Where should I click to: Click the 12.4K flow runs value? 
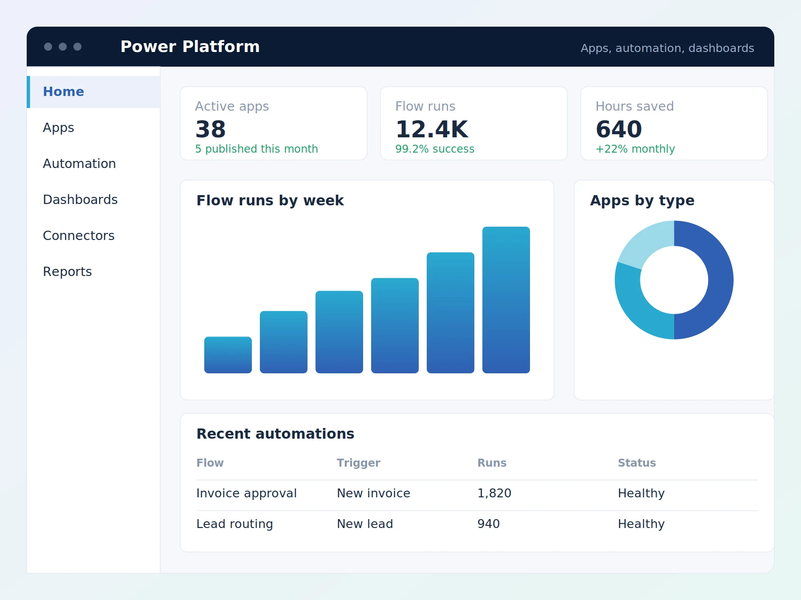pos(432,129)
